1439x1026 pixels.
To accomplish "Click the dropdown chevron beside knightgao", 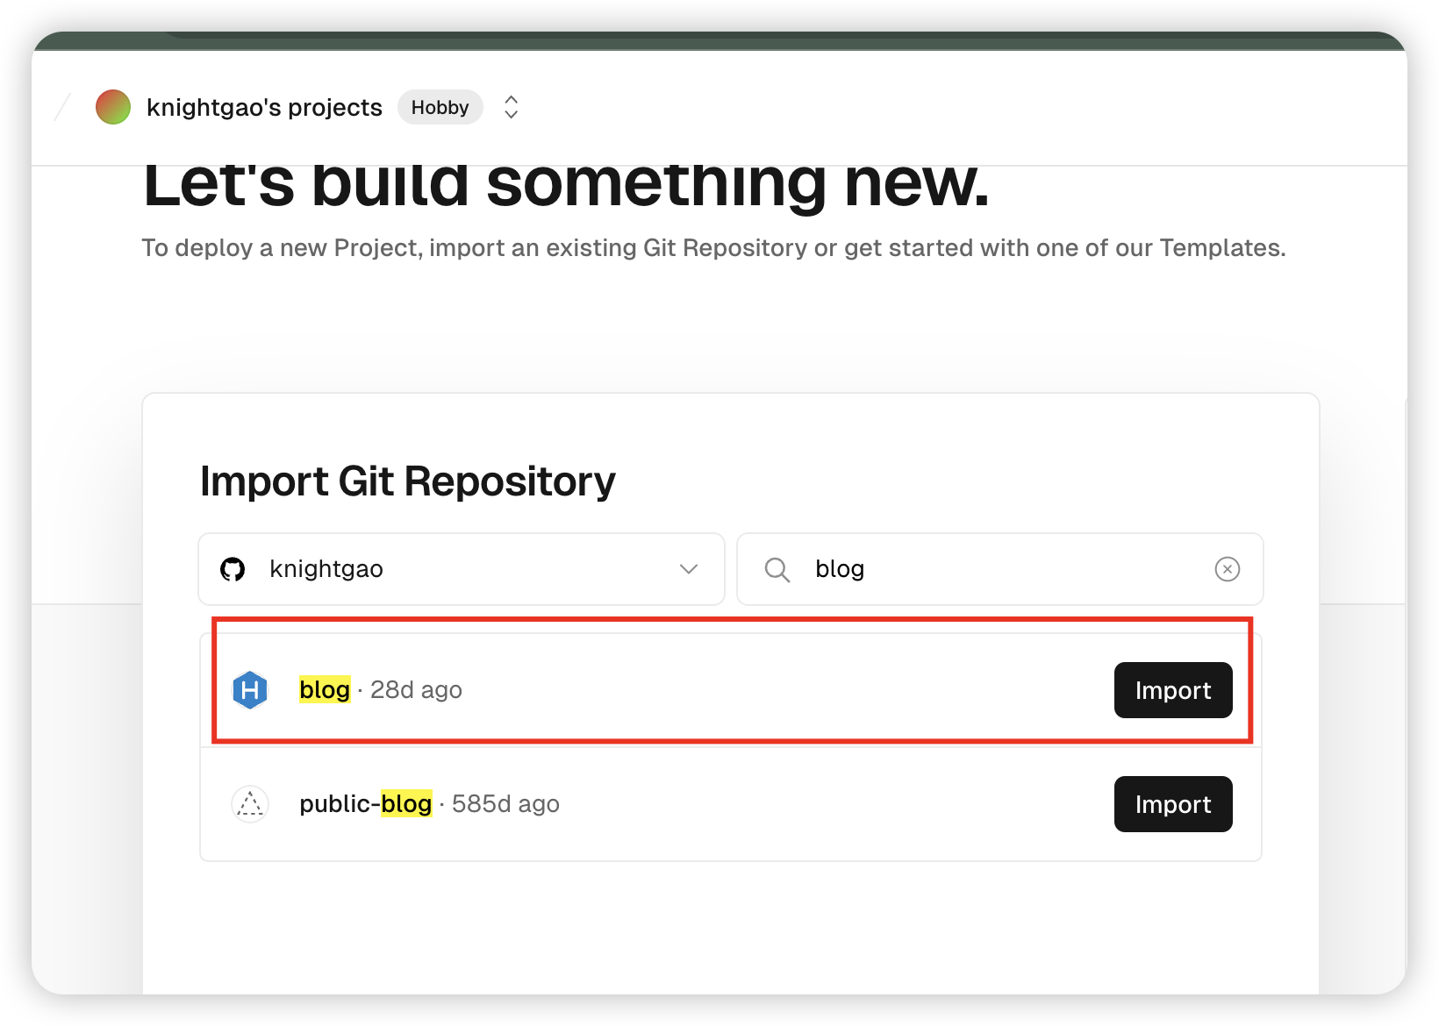I will coord(689,569).
